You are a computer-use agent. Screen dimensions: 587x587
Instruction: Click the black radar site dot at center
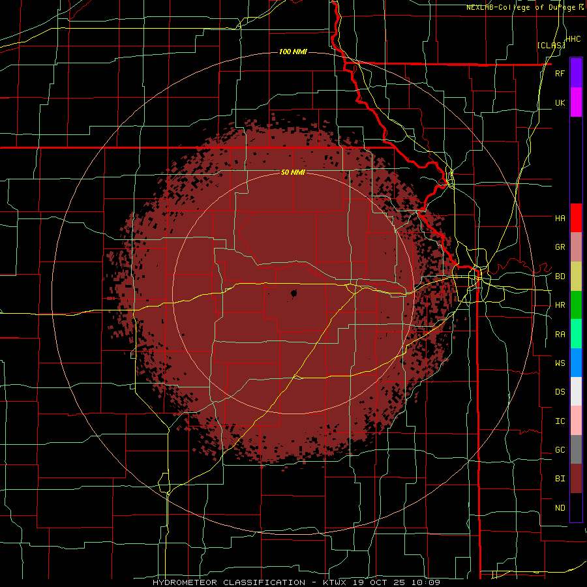[x=293, y=294]
